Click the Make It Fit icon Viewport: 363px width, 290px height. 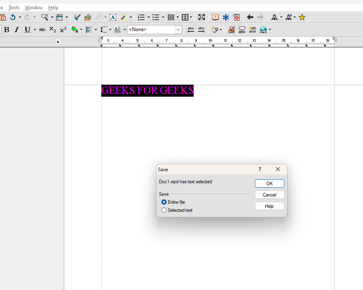(202, 18)
